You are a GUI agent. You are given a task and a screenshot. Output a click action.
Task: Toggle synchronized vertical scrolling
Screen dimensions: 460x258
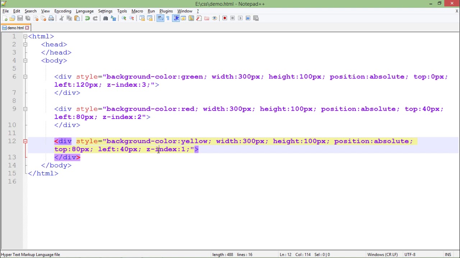(x=142, y=18)
